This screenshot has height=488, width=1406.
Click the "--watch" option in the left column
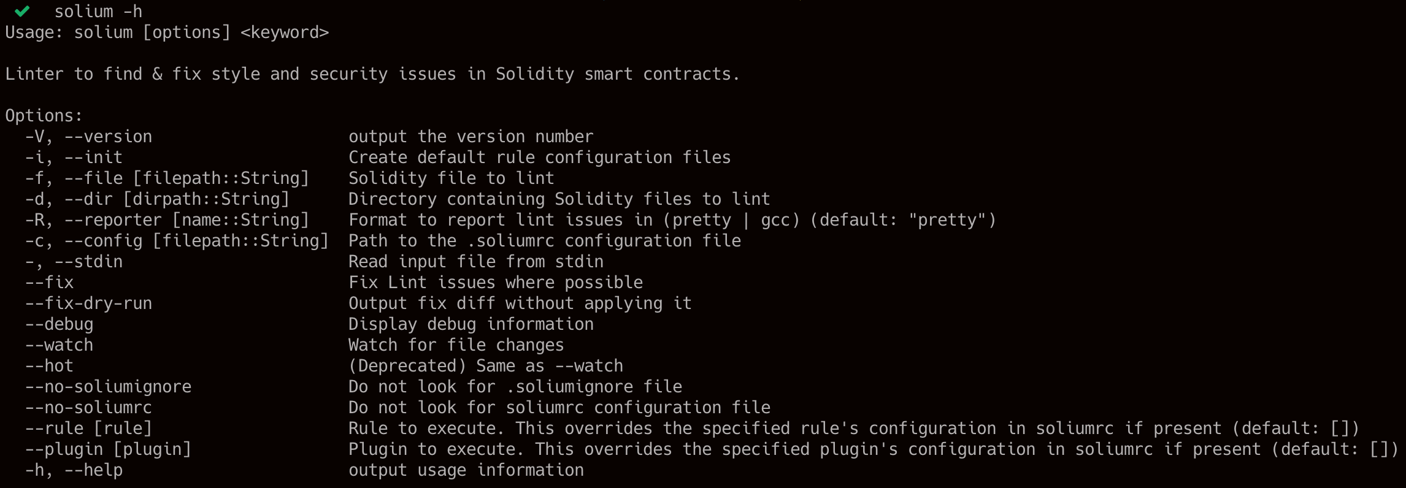59,345
